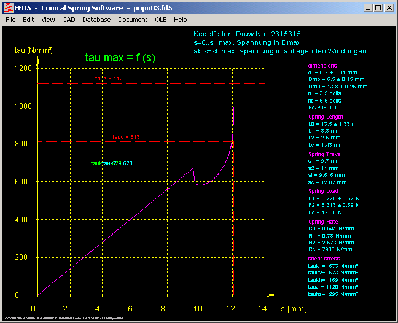This screenshot has width=398, height=323.
Task: Click the 'Spring Load' heading in data panel
Action: (323, 192)
